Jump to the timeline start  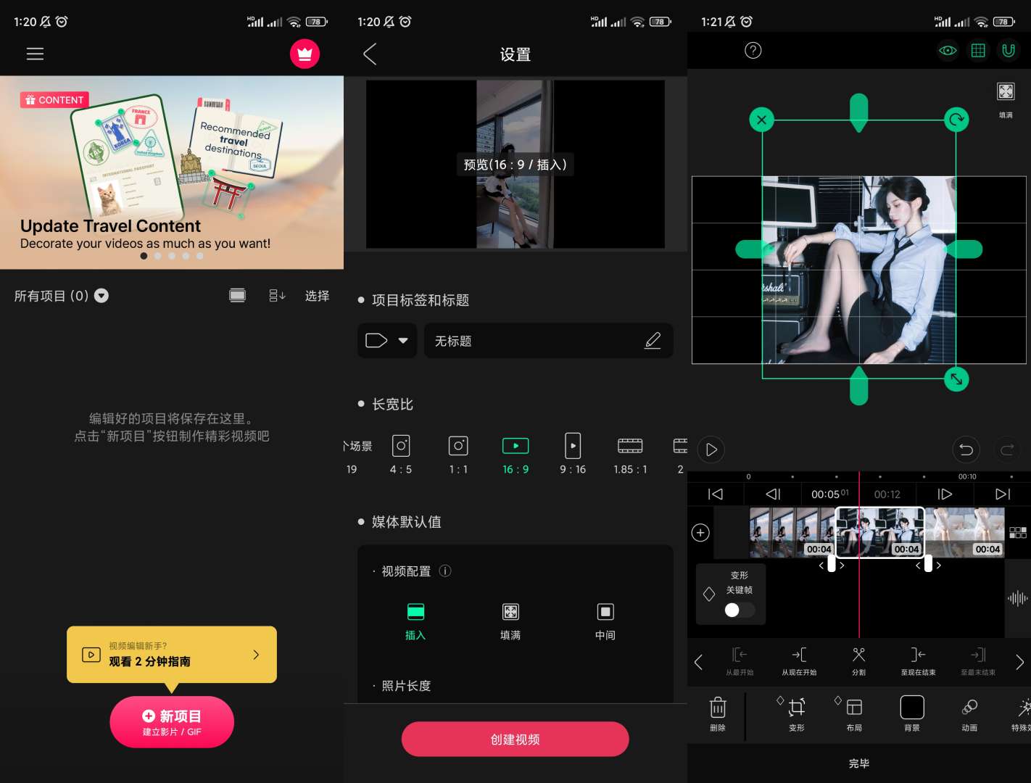tap(716, 494)
